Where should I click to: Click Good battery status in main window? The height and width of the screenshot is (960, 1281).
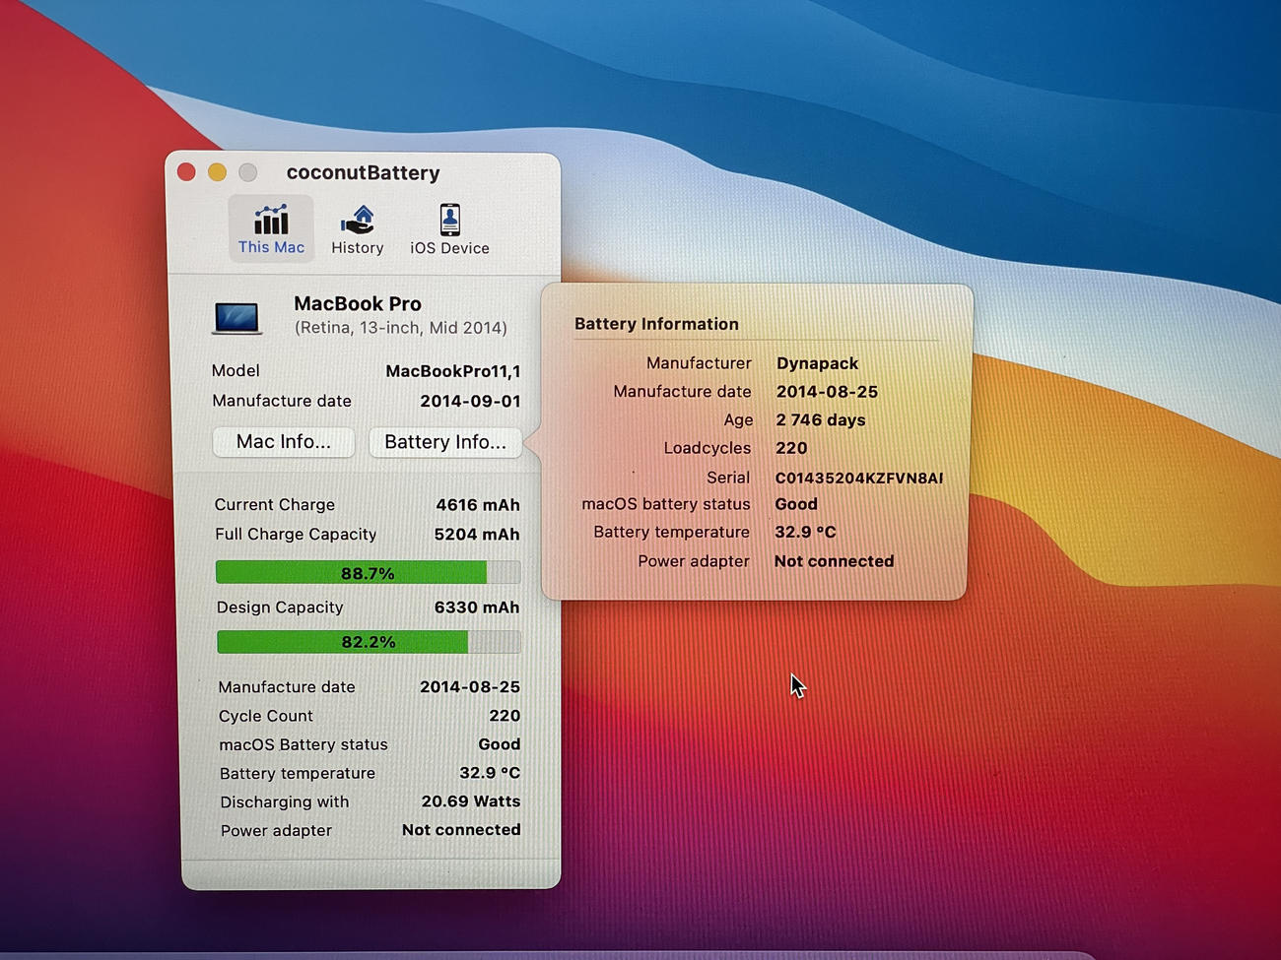(499, 744)
